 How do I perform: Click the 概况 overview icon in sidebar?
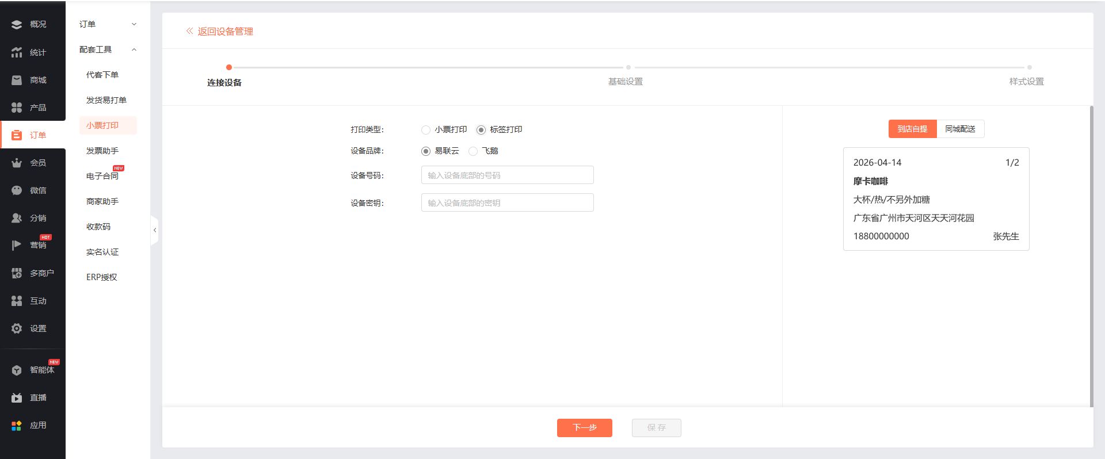17,24
